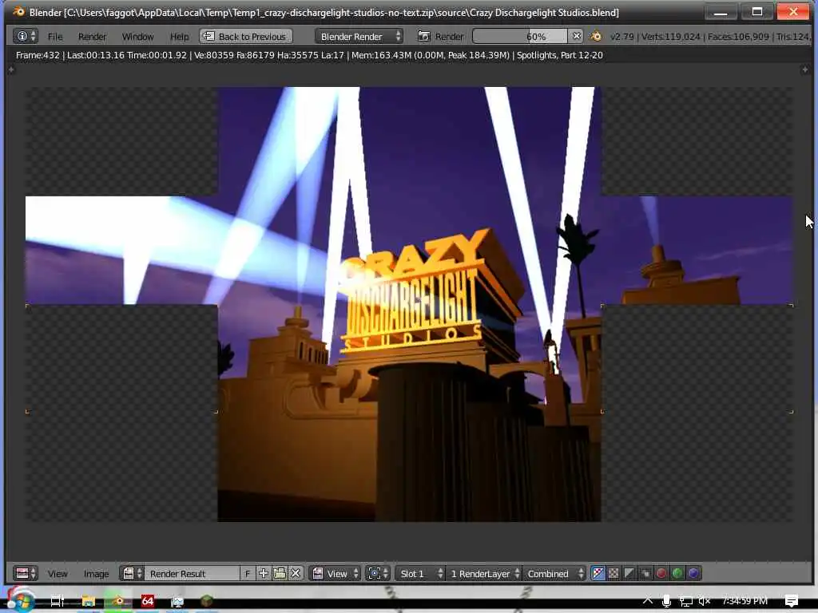Minimize the Blender window
This screenshot has height=613, width=818.
721,12
